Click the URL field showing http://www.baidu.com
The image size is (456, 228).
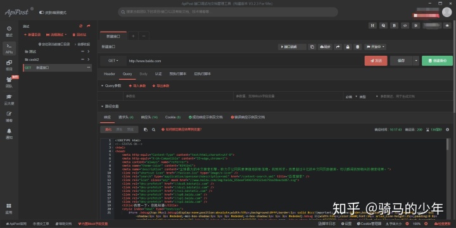(244, 61)
